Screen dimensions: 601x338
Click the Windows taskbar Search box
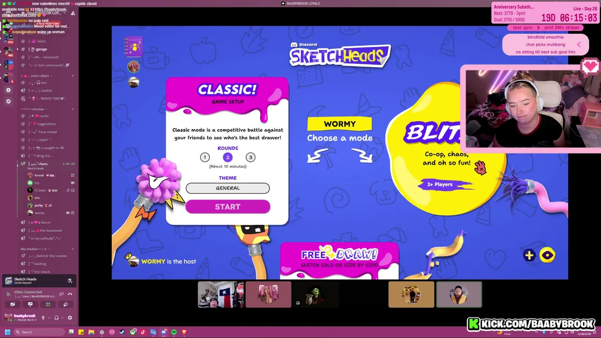(39, 332)
